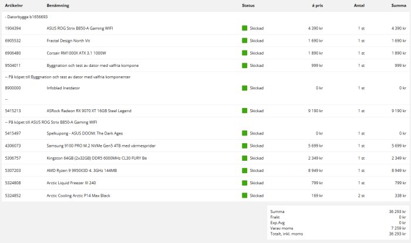
Task: Click the Varav moms value 7 259 kr
Action: pos(399,228)
